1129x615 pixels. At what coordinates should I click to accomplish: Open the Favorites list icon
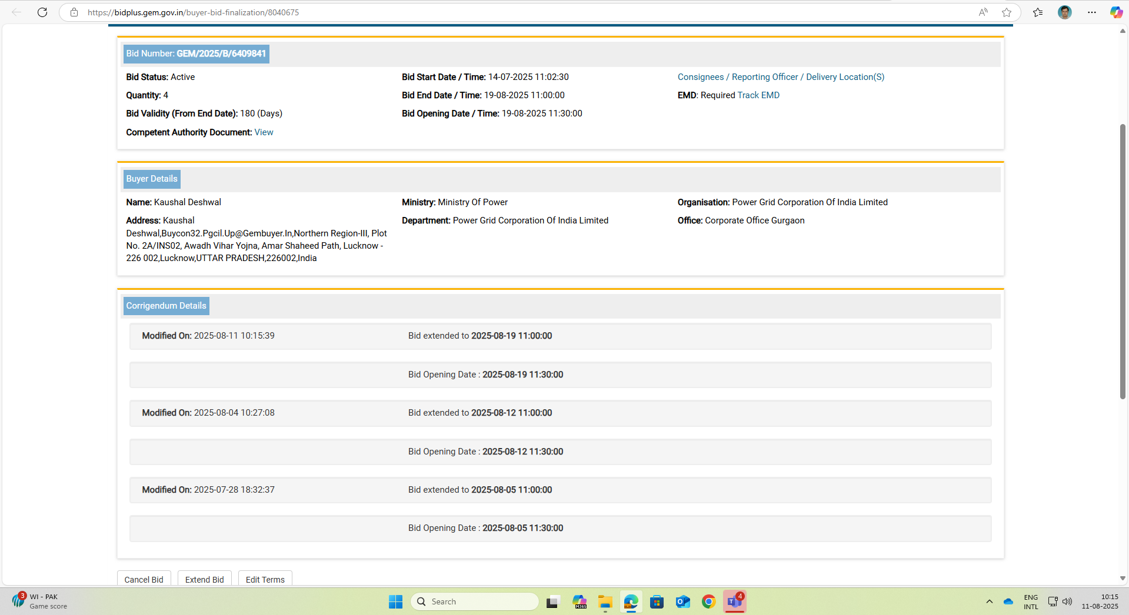(x=1038, y=12)
